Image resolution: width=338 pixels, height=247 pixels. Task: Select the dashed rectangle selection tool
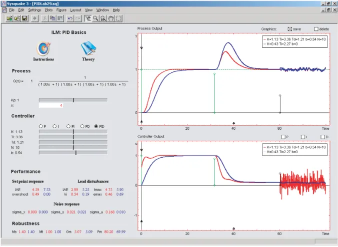point(118,18)
